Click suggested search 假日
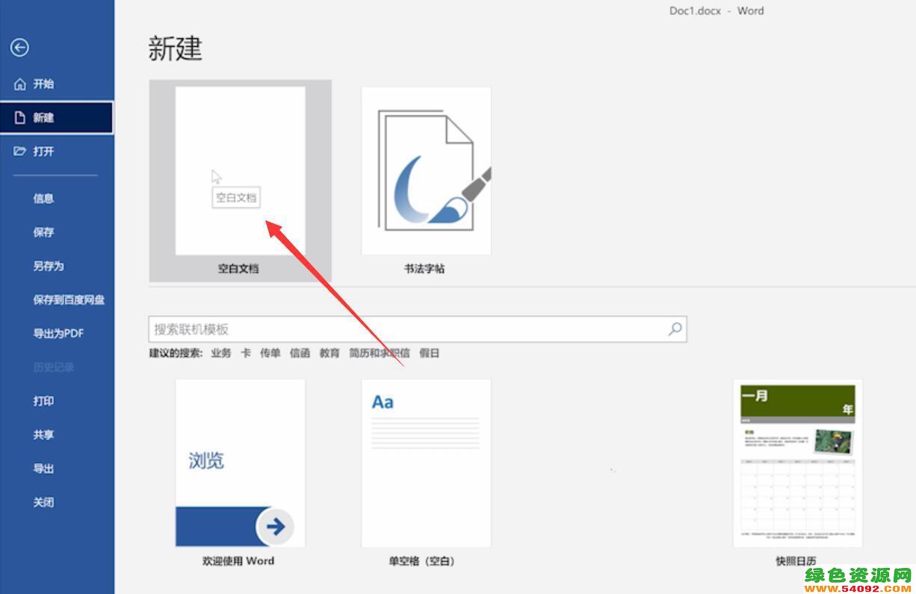 [x=429, y=353]
